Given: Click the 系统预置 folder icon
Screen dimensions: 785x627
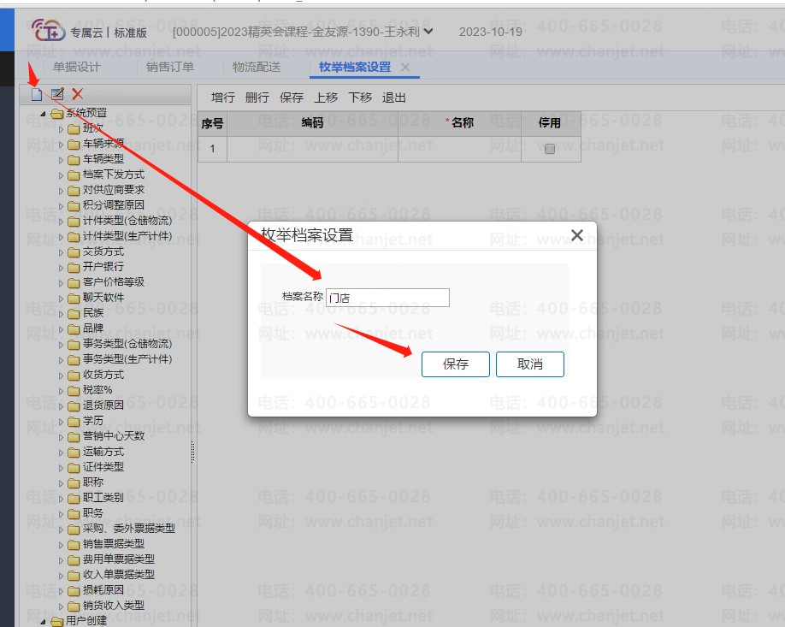Looking at the screenshot, I should tap(57, 114).
